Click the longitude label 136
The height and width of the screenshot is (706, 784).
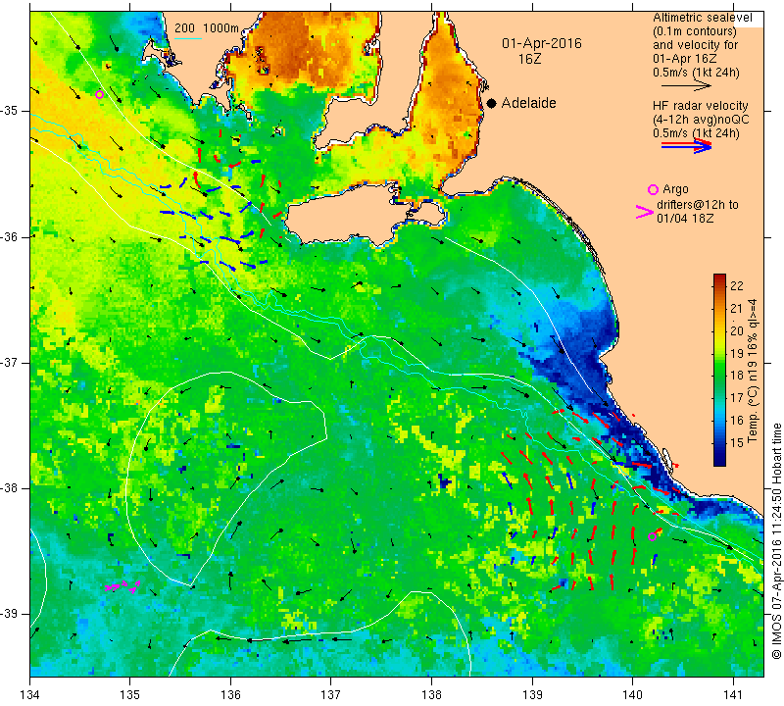(x=230, y=694)
